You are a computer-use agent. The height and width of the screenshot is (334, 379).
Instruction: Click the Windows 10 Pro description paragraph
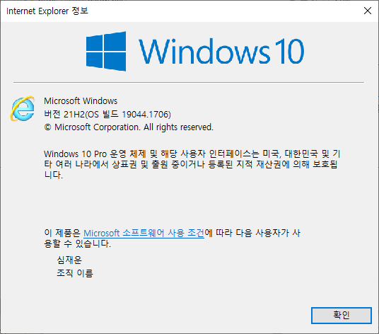[x=192, y=164]
